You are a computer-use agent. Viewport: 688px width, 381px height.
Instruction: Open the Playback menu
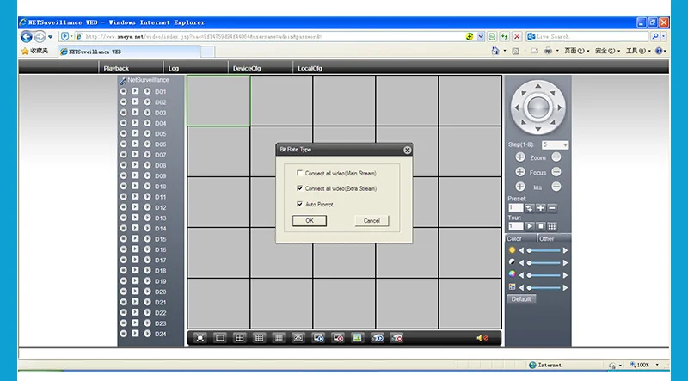(116, 67)
